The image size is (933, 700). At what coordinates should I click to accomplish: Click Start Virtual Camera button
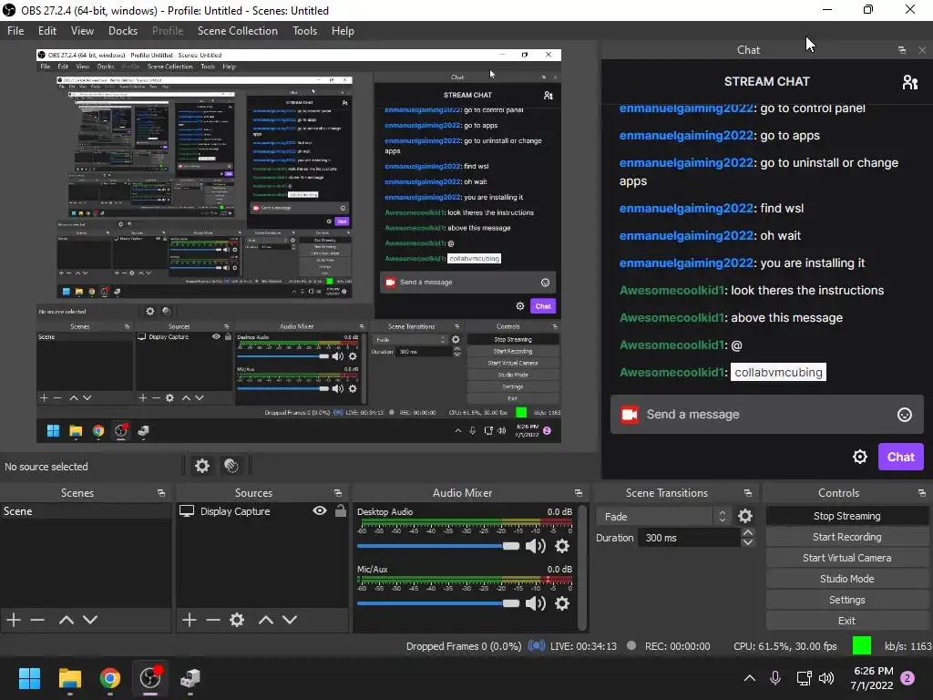click(846, 558)
